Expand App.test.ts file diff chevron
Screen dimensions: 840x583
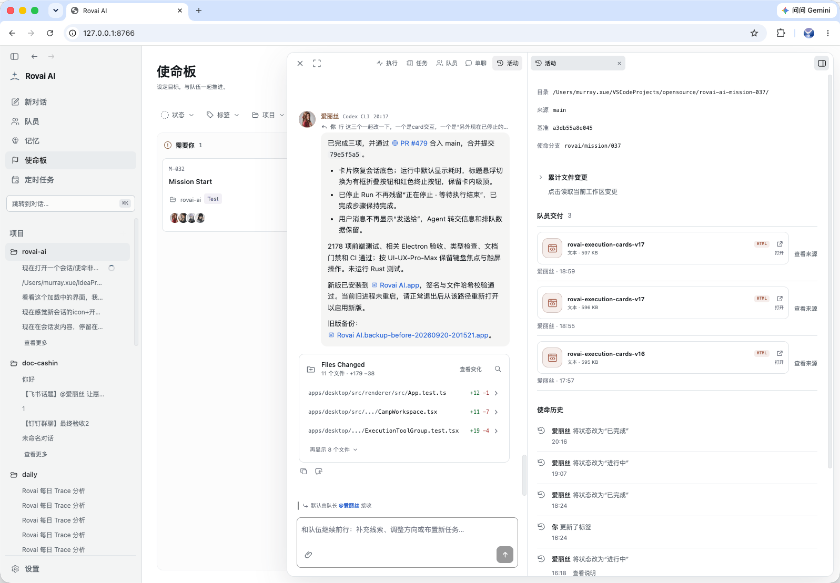[496, 393]
